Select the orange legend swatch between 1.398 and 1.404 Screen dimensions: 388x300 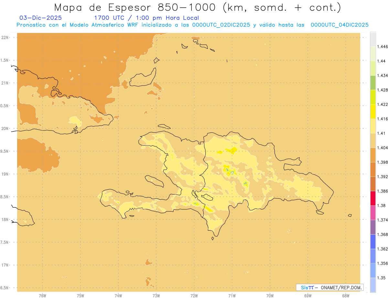point(373,155)
